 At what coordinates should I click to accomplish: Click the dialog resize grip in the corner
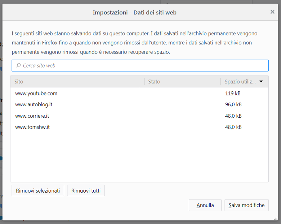(276, 218)
